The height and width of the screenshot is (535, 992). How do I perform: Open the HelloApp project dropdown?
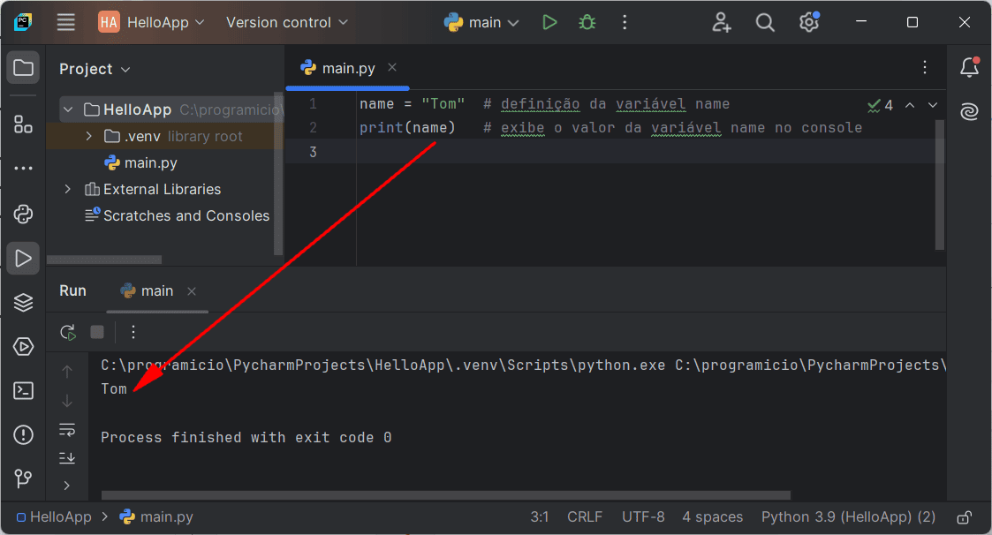152,23
